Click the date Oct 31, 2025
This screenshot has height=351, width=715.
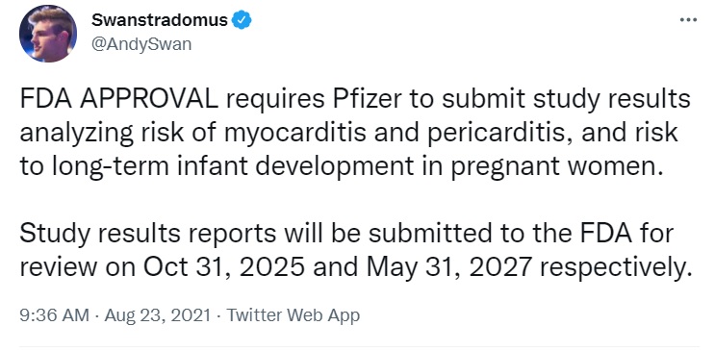pyautogui.click(x=225, y=268)
